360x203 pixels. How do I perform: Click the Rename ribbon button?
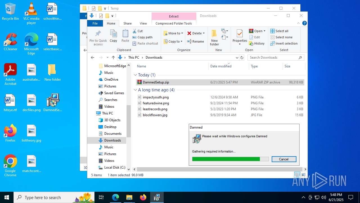195,41
